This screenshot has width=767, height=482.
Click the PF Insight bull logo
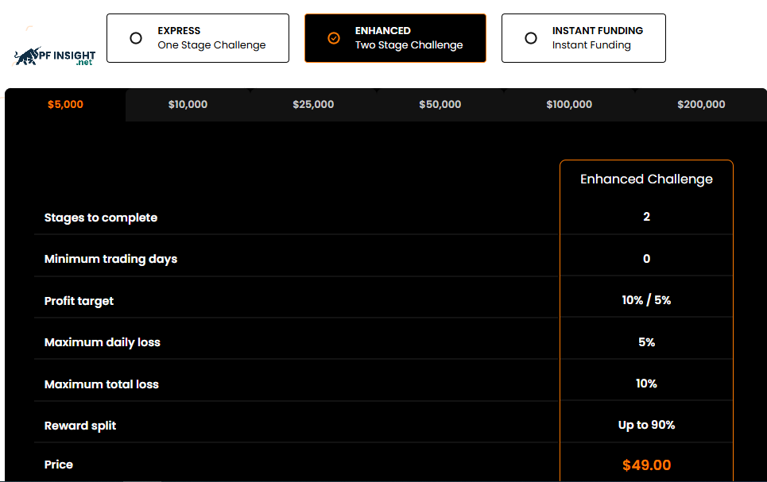pos(55,56)
